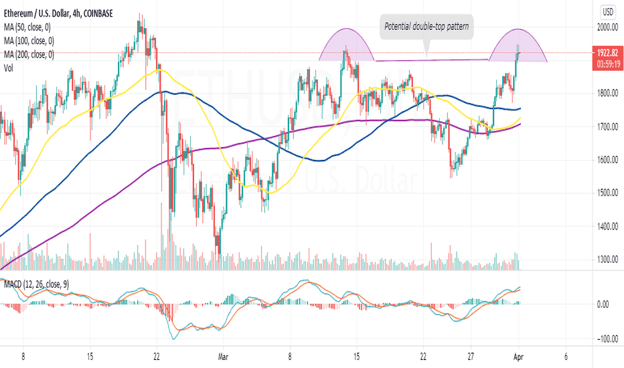Select the right purple arc drawing
The height and width of the screenshot is (368, 624).
518,45
